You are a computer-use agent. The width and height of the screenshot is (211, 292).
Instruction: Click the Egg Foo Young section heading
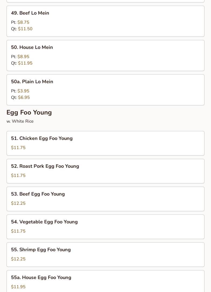coord(29,112)
